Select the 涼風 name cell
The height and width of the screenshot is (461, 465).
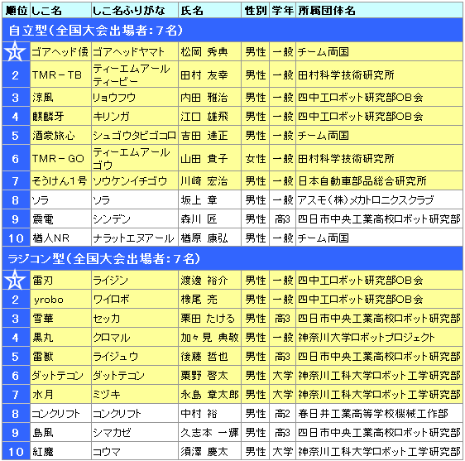pos(60,98)
